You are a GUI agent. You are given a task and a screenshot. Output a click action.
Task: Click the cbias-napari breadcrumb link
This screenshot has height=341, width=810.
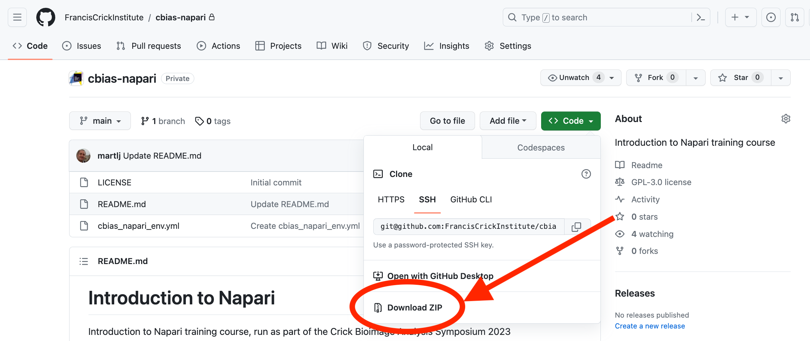click(x=181, y=17)
